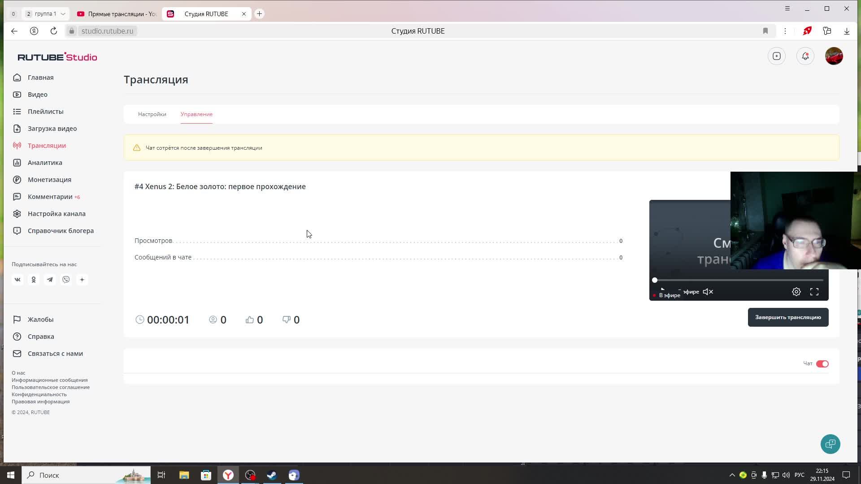The height and width of the screenshot is (484, 861).
Task: Show hidden system tray icons
Action: tap(732, 475)
